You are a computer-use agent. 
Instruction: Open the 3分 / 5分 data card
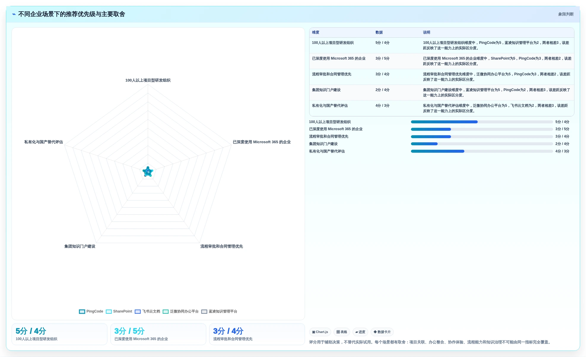click(x=158, y=334)
